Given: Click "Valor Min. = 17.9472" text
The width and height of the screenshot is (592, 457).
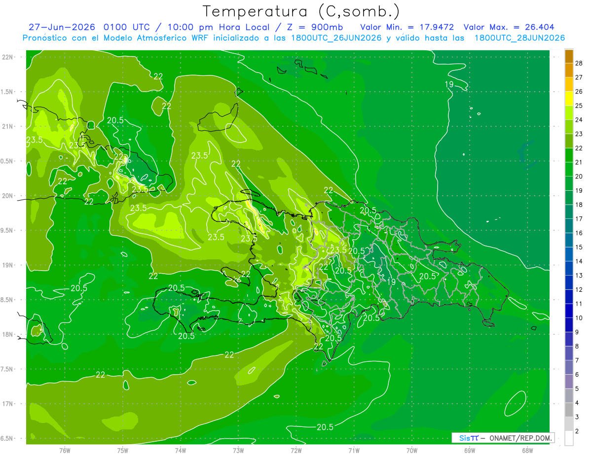Looking at the screenshot, I should 407,27.
